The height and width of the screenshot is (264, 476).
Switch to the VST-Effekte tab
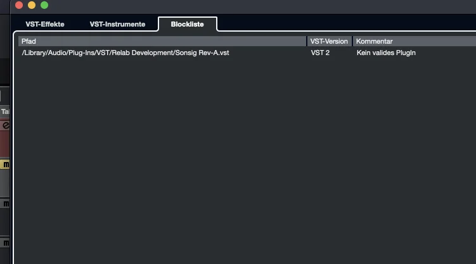(x=45, y=24)
